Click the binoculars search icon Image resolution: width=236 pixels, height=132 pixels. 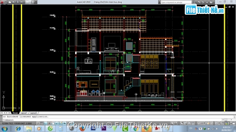(x=194, y=2)
